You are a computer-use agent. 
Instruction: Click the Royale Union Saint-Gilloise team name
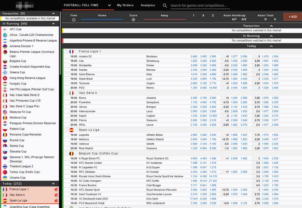coord(95,176)
